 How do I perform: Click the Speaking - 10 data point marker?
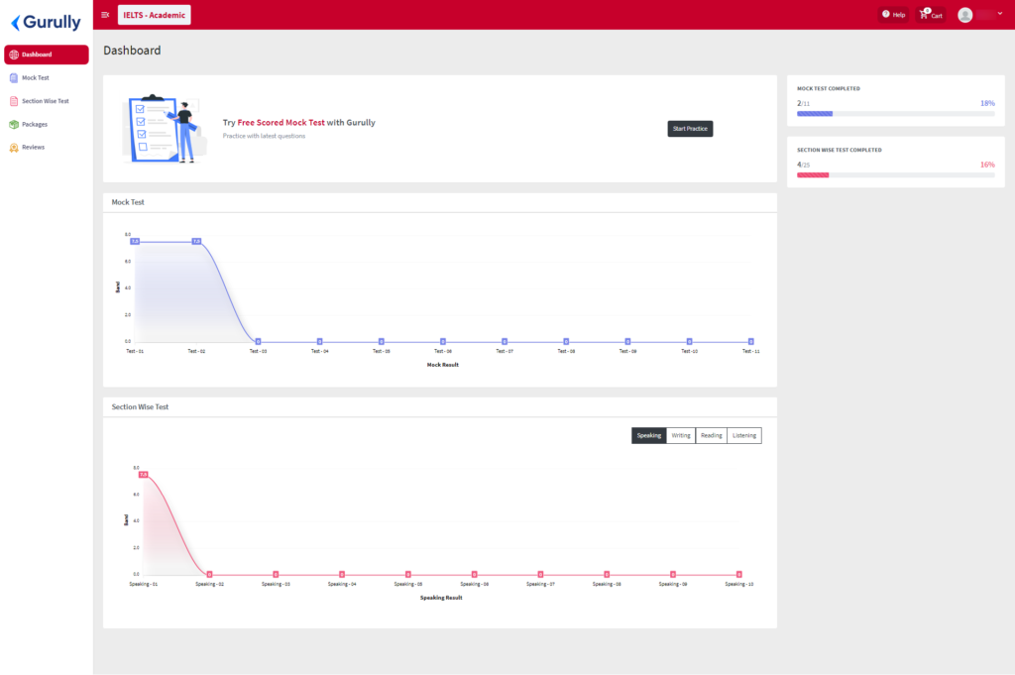click(x=738, y=575)
